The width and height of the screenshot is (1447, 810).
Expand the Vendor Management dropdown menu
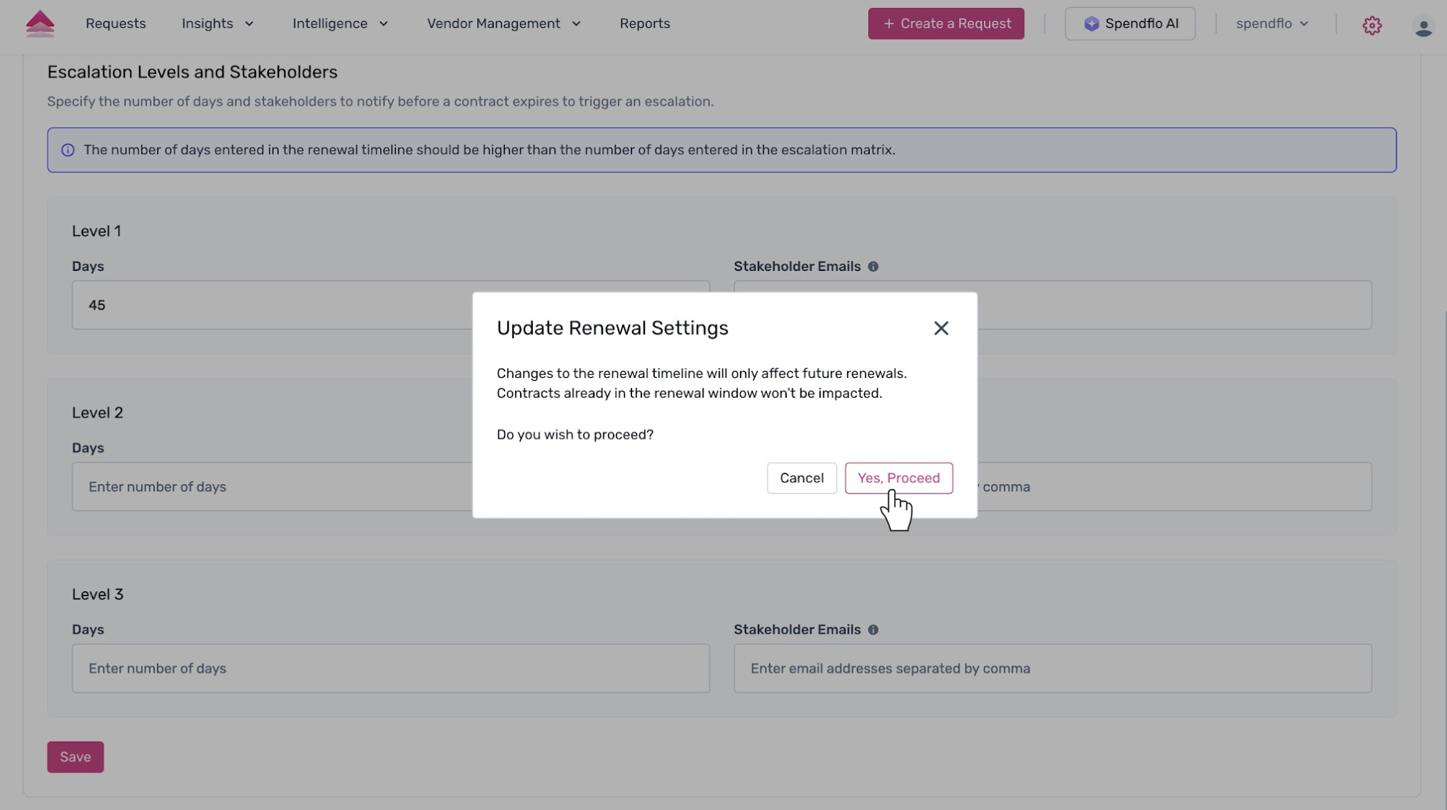click(x=504, y=24)
